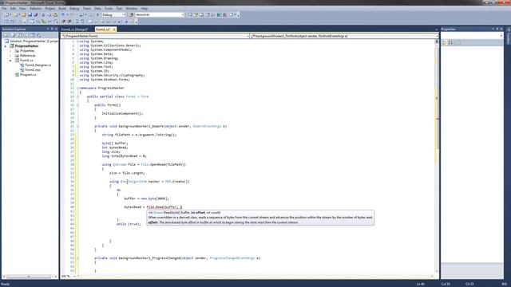Select Form1.Designer.cs in Solution Explorer
Viewport: 511px width, 287px height.
tap(38, 65)
